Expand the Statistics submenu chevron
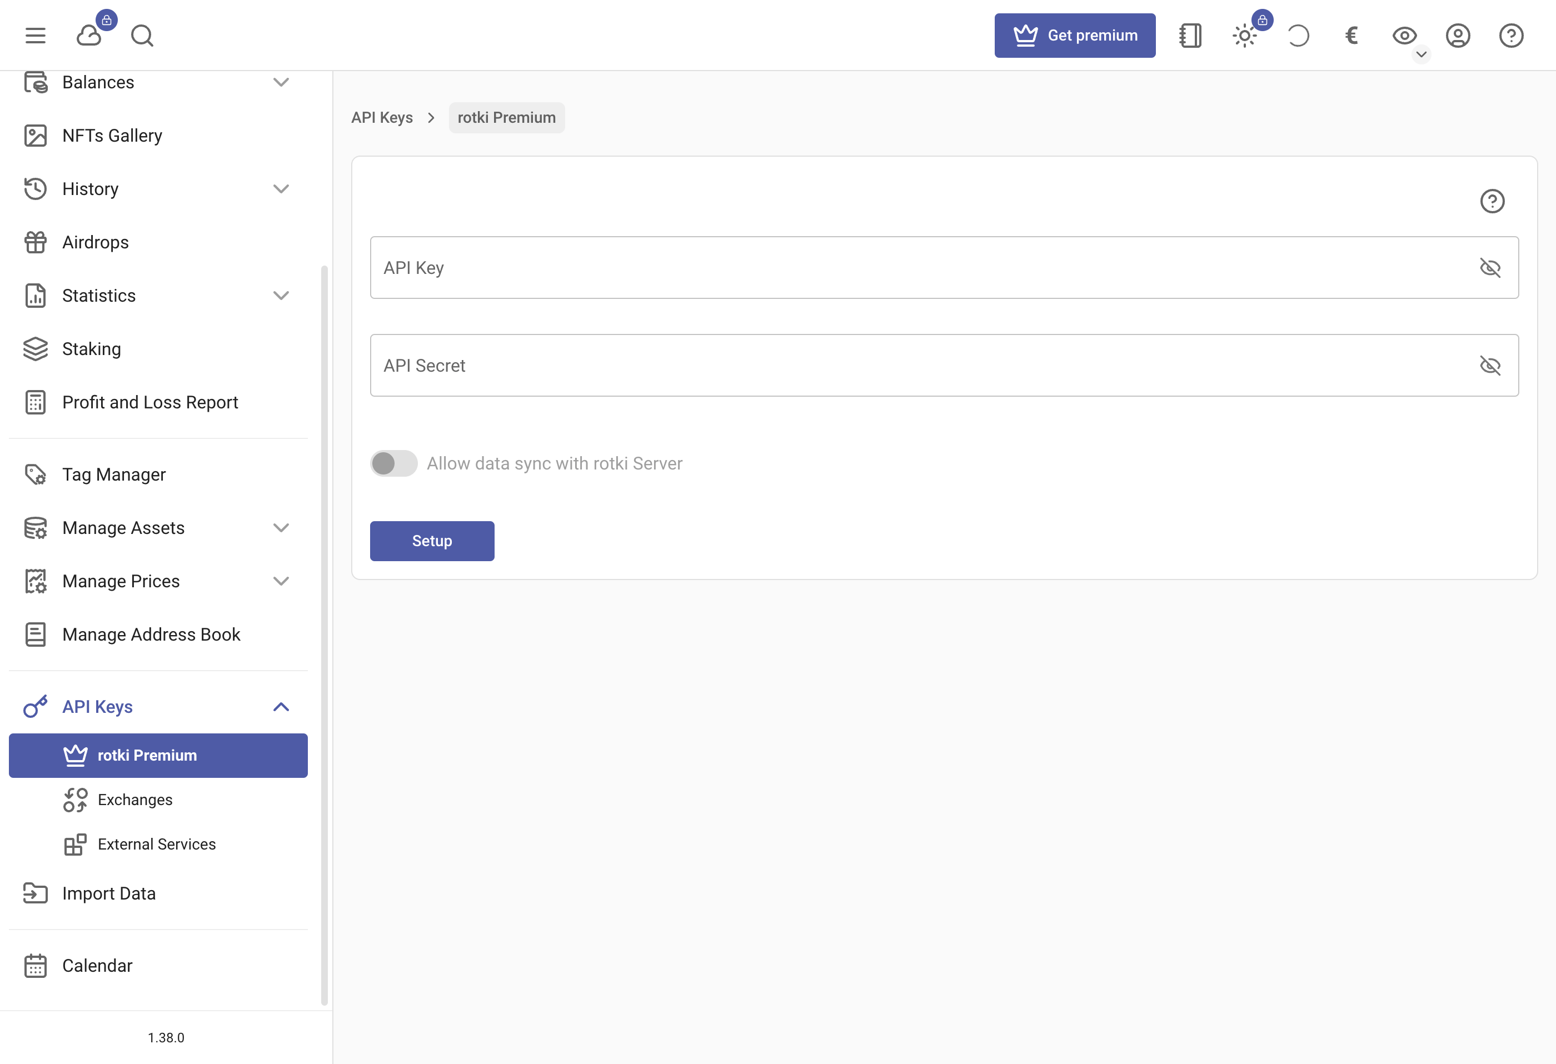 pos(281,295)
